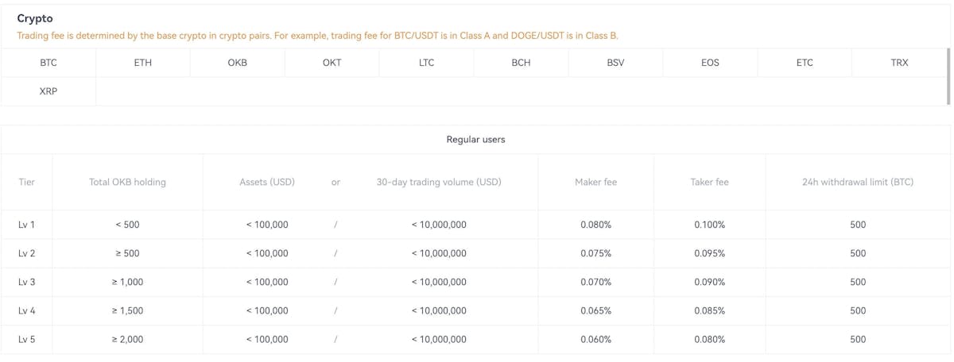Viewport: 954px width, 362px height.
Task: Choose the EOS crypto cell
Action: tap(710, 63)
